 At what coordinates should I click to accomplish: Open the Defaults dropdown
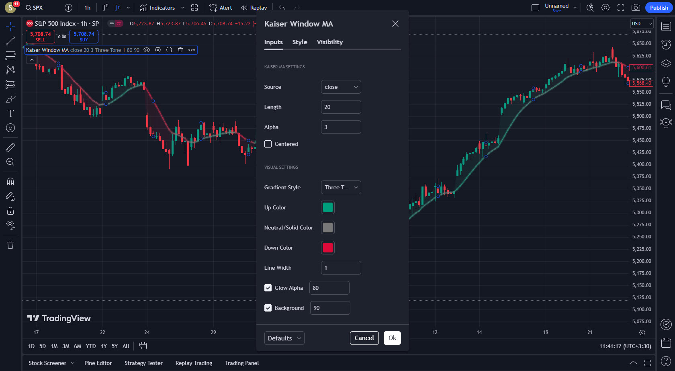[x=284, y=338]
